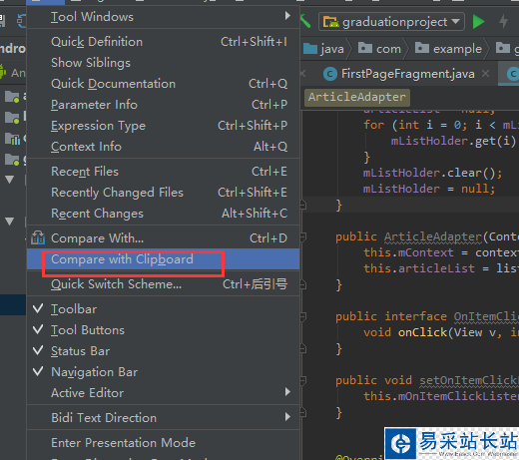Click Expression Type menu item

pos(163,126)
